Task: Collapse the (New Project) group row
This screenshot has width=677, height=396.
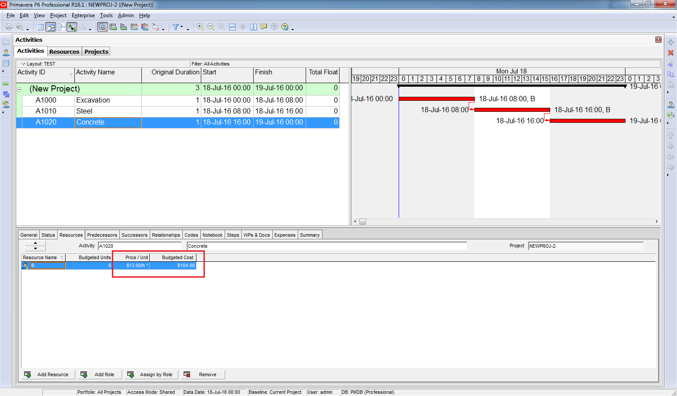Action: [x=19, y=89]
